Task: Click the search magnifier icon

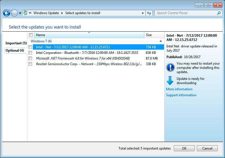Action: pos(219,13)
